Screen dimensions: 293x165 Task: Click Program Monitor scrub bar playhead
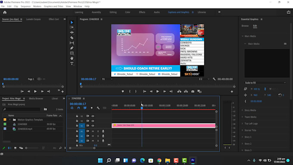click(x=81, y=84)
